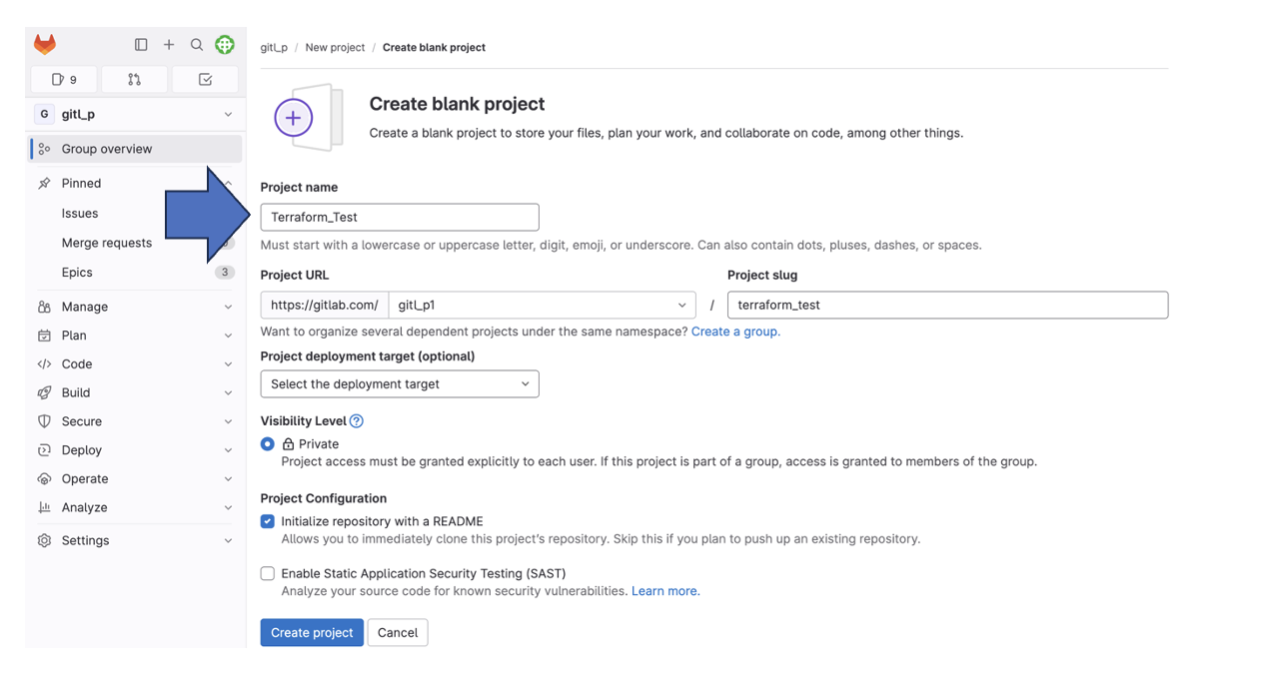Click the Create project button
Viewport: 1275px width, 683px height.
(311, 632)
